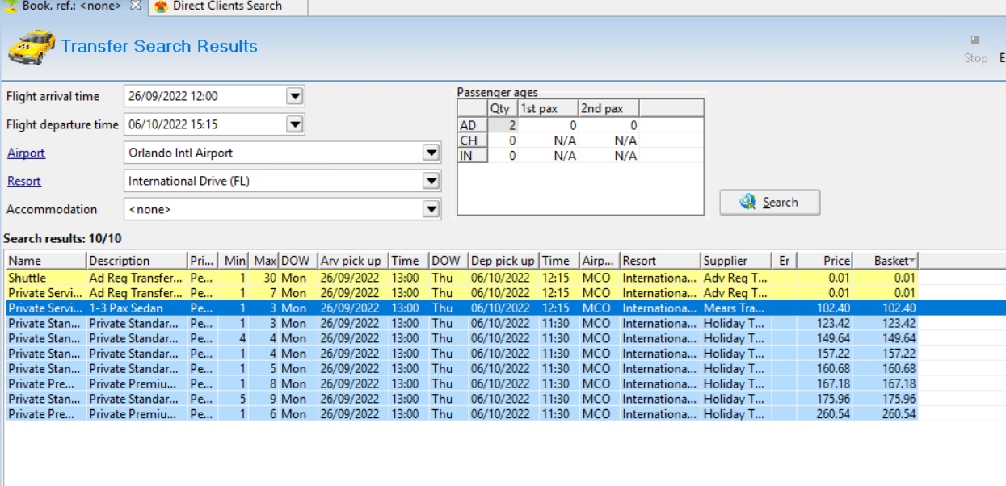Viewport: 1006px width, 486px height.
Task: Sort results by Dep pick up header
Action: click(x=503, y=261)
